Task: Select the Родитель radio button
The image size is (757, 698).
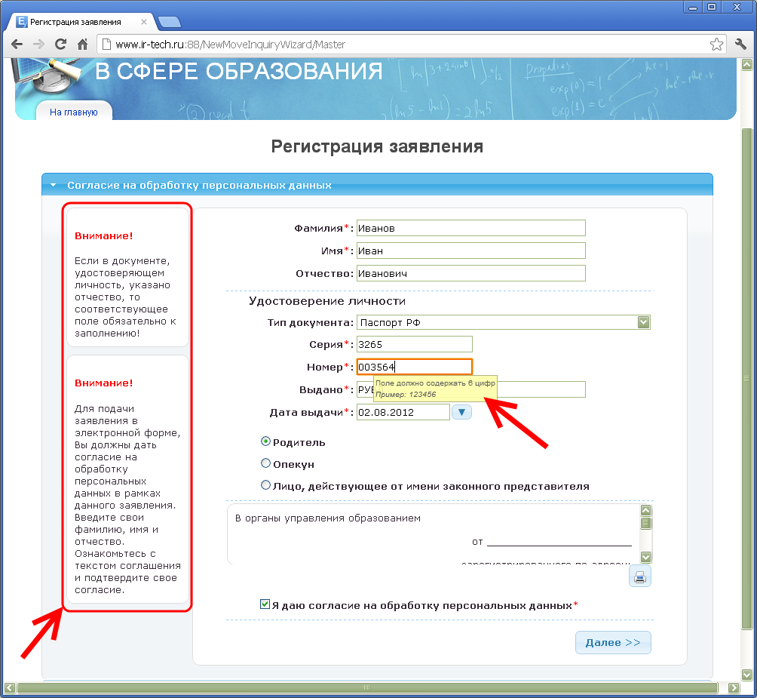Action: click(265, 441)
